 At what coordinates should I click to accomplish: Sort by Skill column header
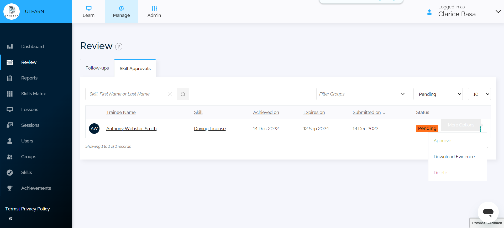(x=198, y=112)
